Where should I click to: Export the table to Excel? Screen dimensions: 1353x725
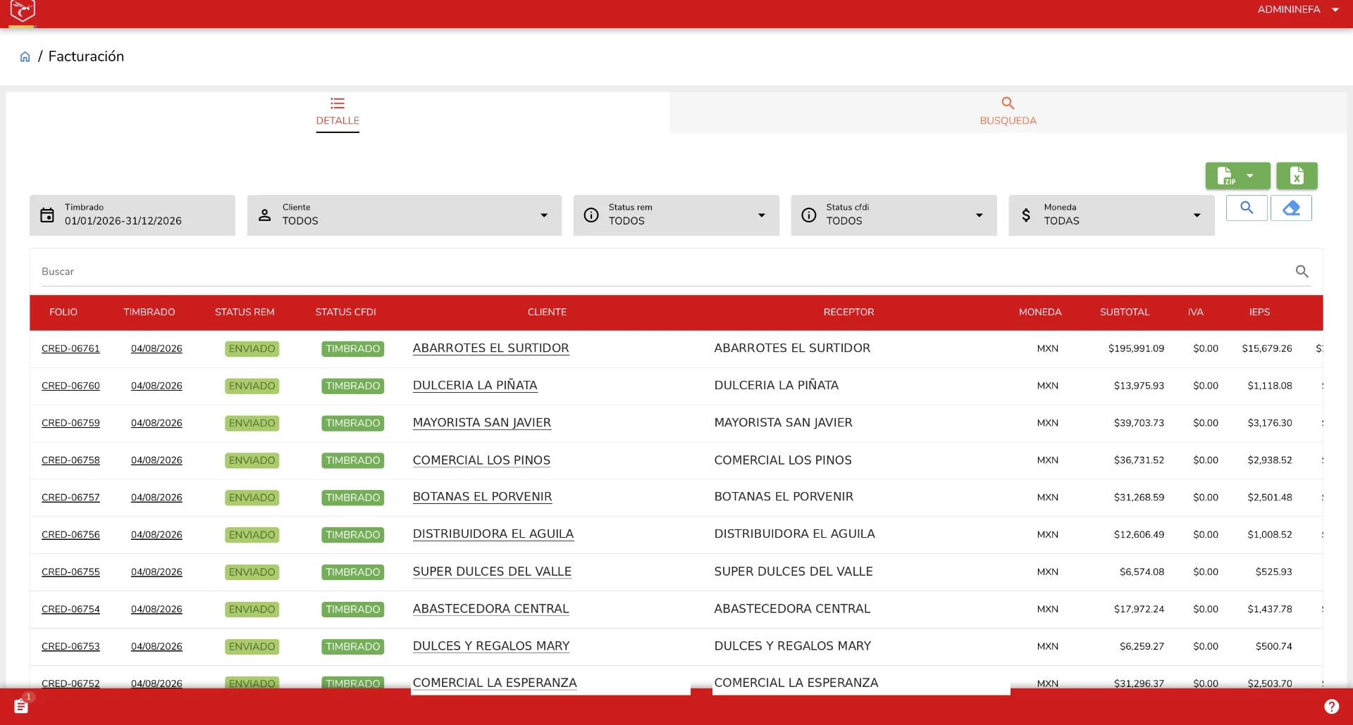(1297, 176)
